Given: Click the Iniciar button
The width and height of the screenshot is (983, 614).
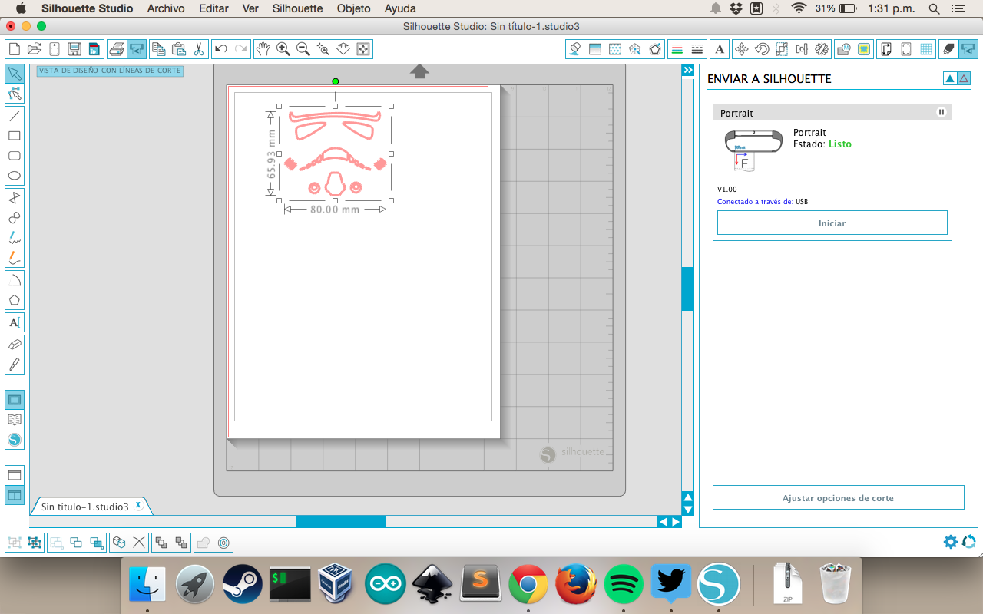Looking at the screenshot, I should (x=832, y=223).
